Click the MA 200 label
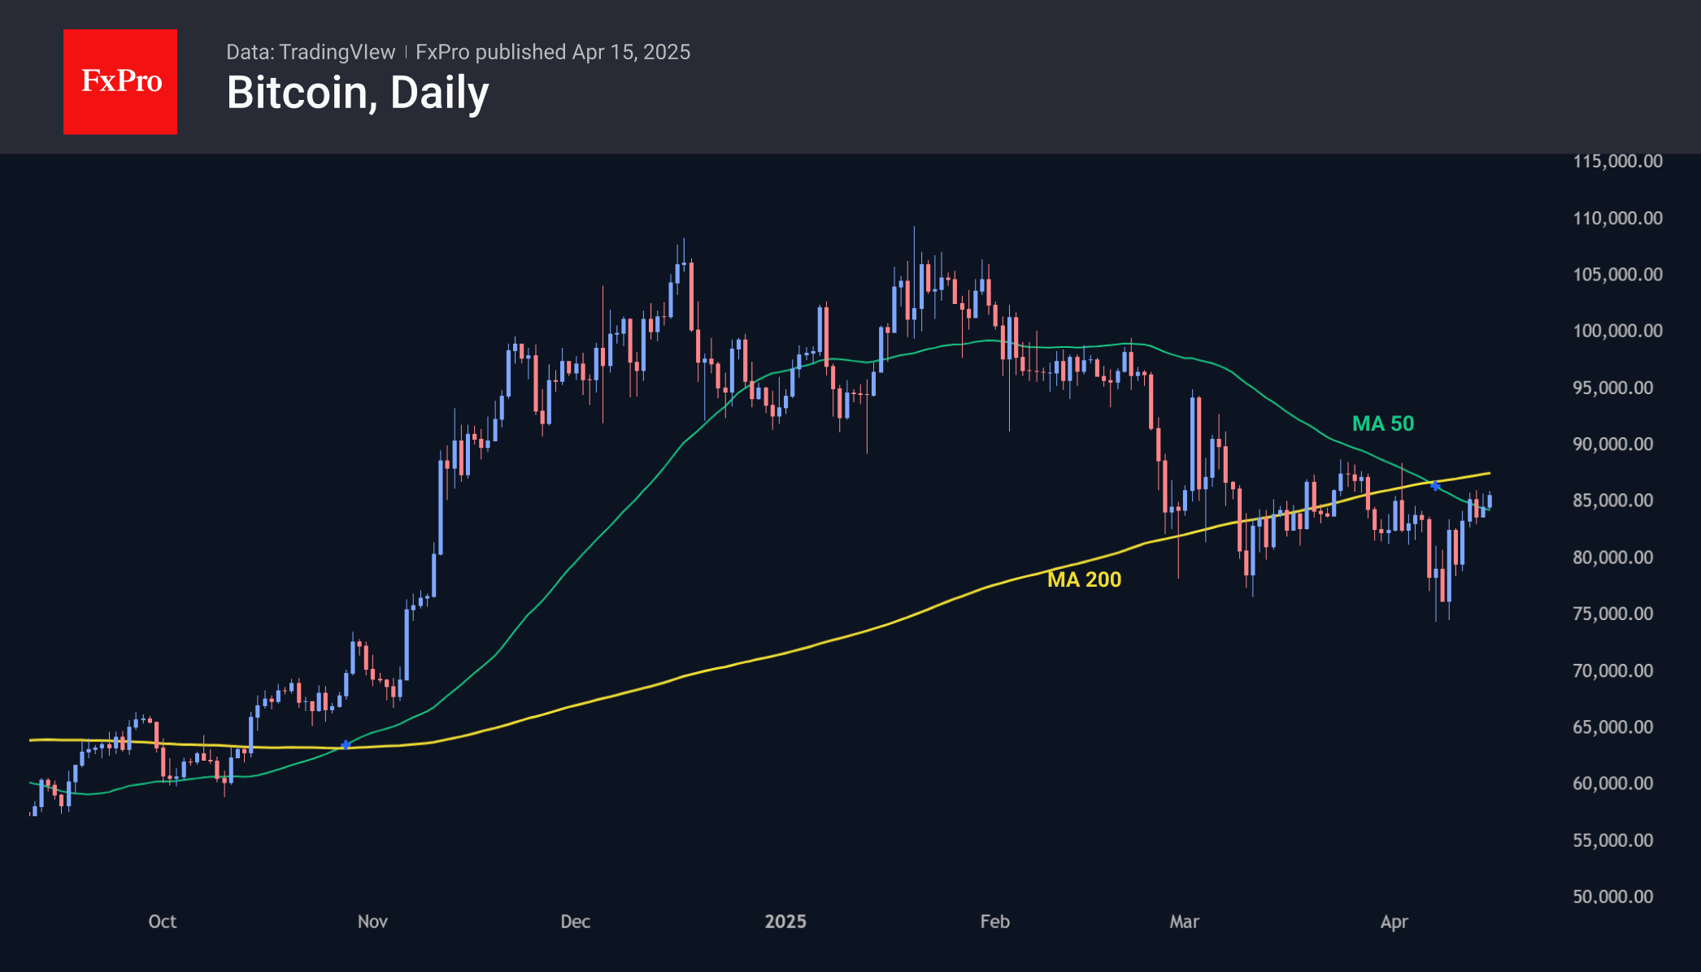1701x972 pixels. 1084,579
